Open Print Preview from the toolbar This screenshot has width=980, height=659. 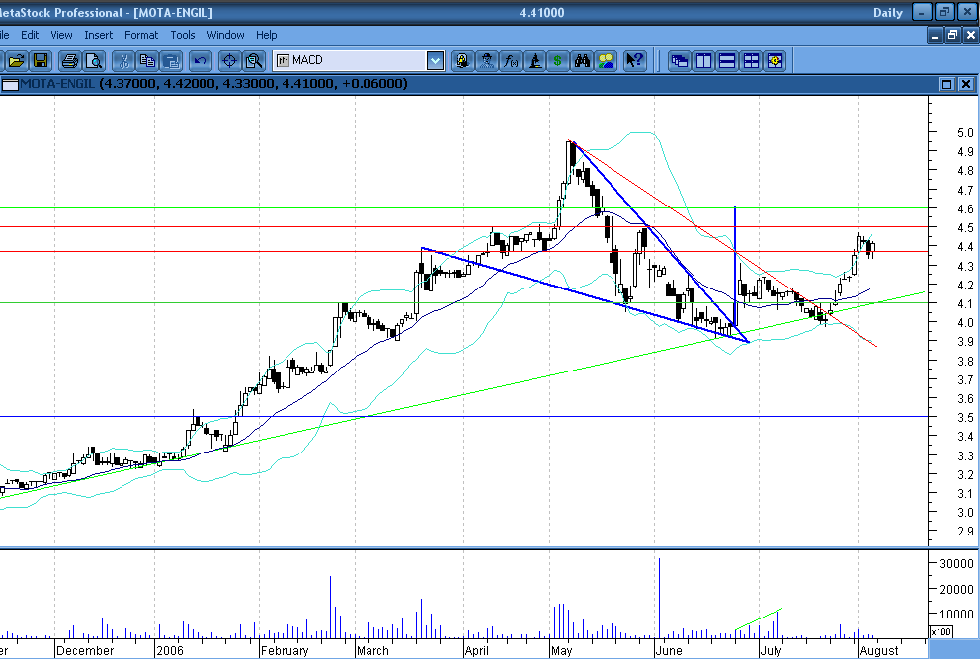93,61
